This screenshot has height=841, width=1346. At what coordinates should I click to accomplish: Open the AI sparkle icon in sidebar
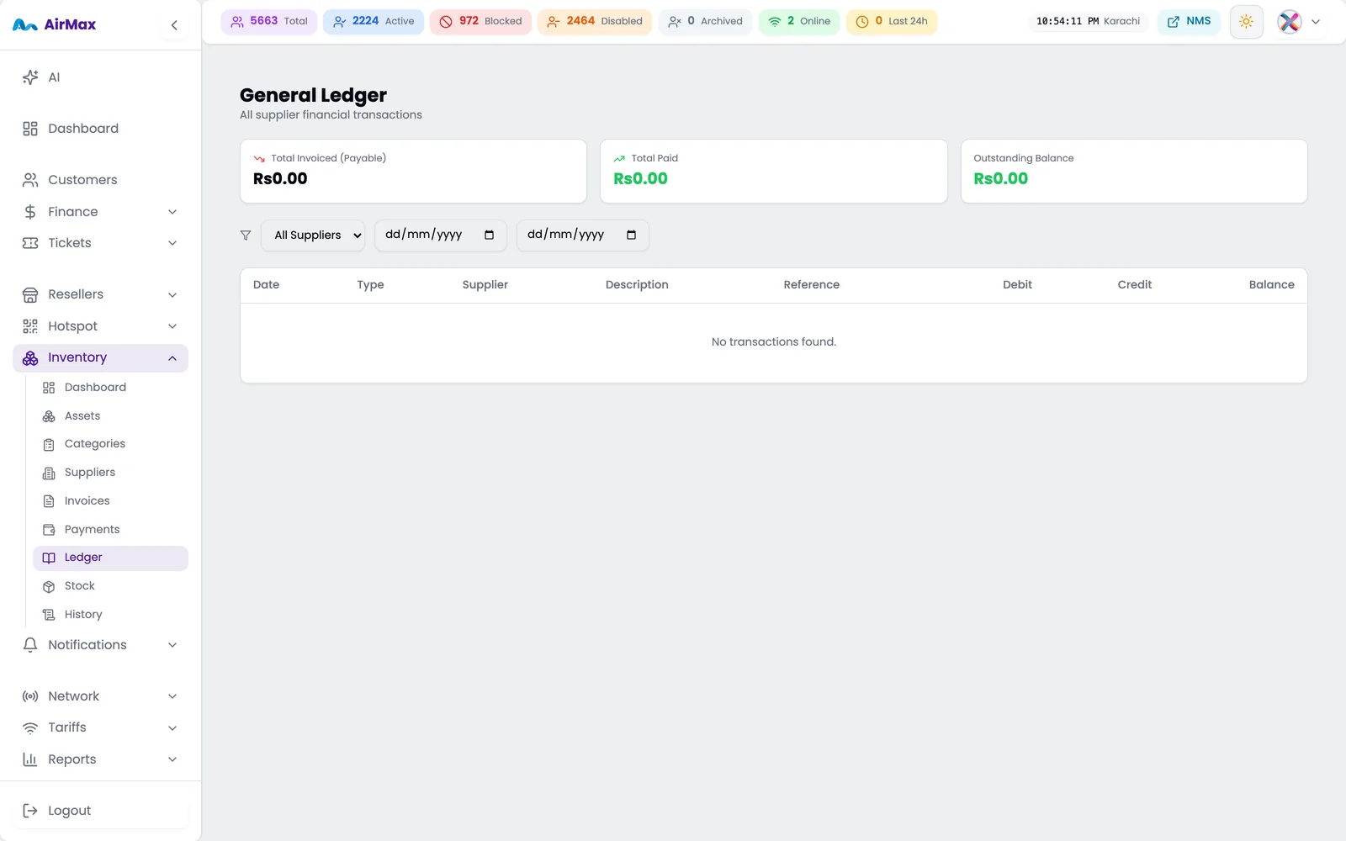tap(30, 77)
